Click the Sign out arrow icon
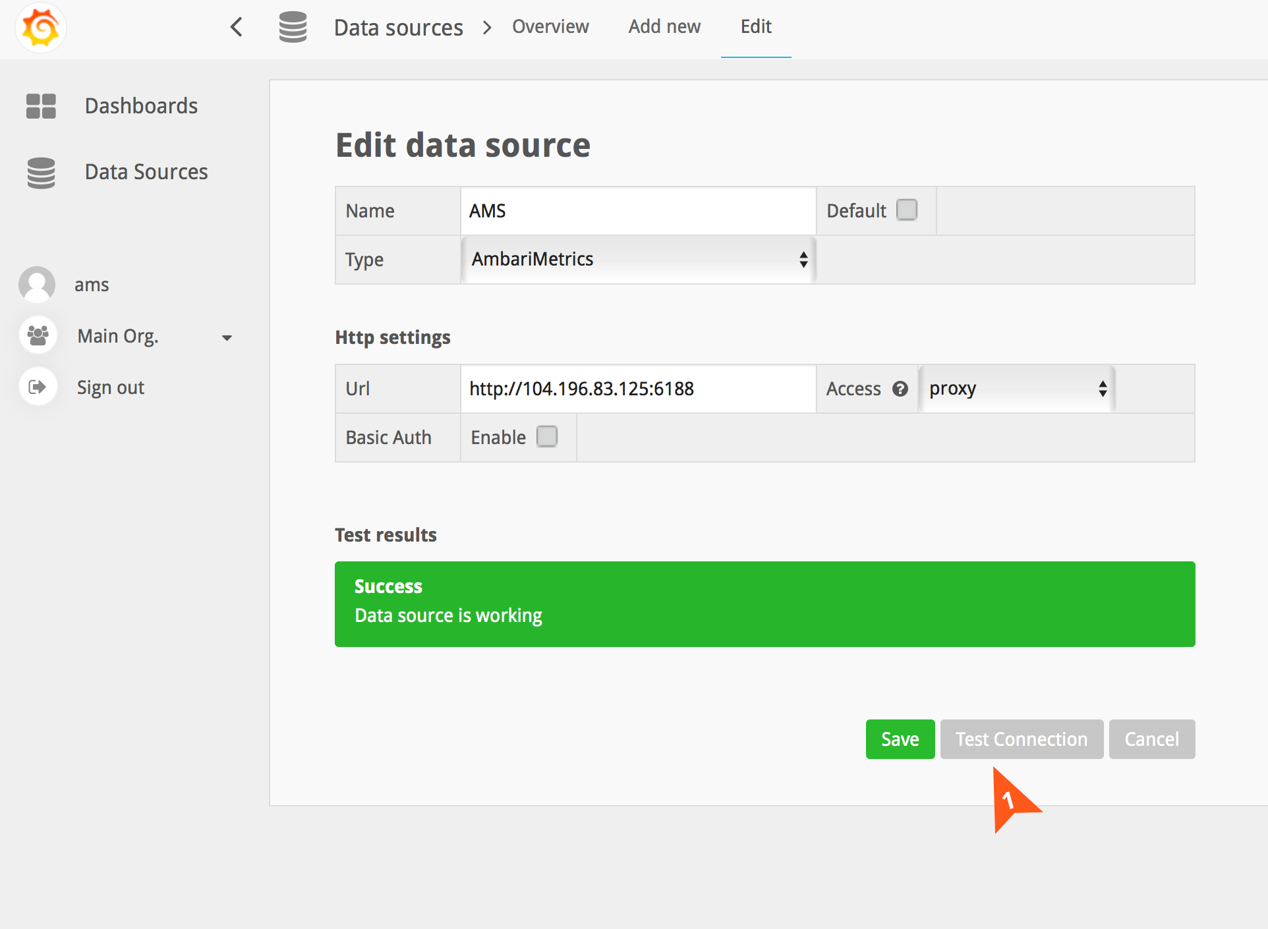The height and width of the screenshot is (929, 1268). (x=38, y=387)
